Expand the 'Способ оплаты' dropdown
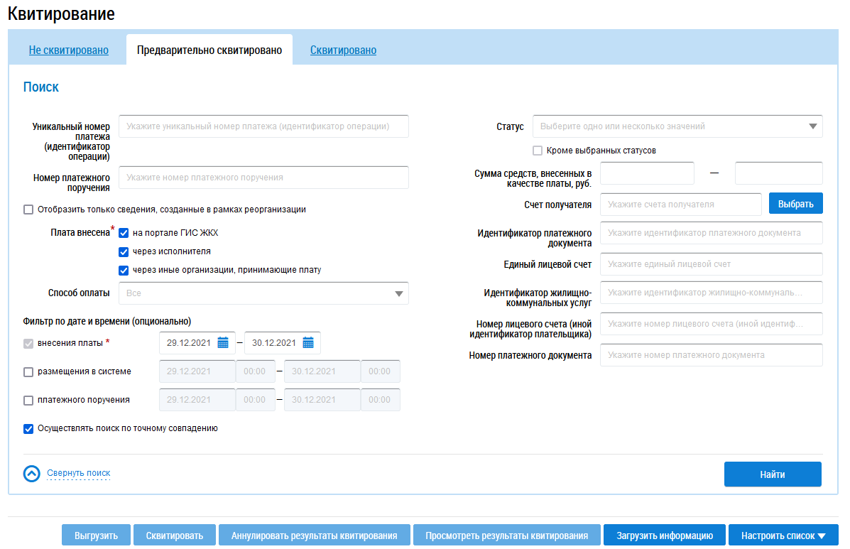 click(x=263, y=293)
